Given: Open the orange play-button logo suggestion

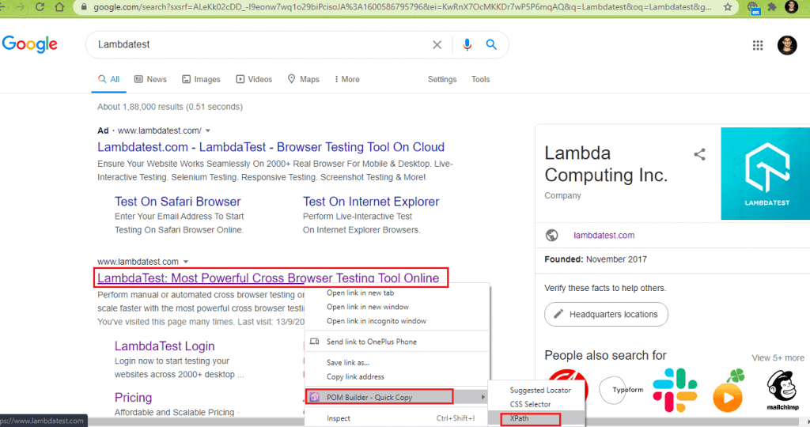Looking at the screenshot, I should click(x=729, y=391).
